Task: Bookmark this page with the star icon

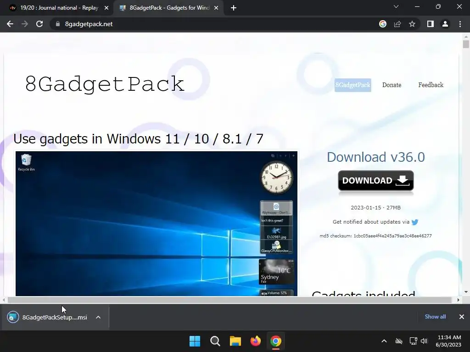Action: (x=412, y=24)
